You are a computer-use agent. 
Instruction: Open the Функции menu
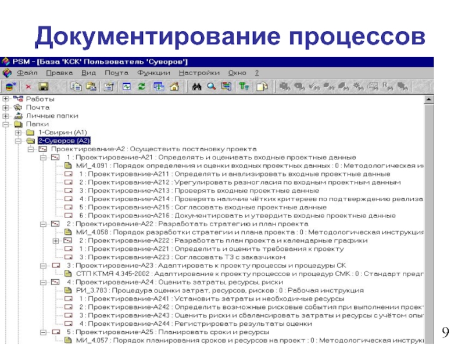click(x=153, y=73)
